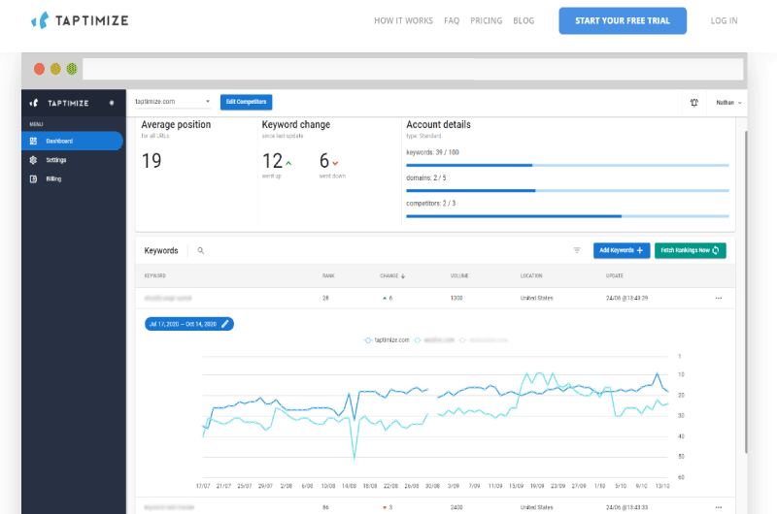Open the taptimize.com domain dropdown
Viewport: 777px width, 514px height.
pyautogui.click(x=173, y=102)
